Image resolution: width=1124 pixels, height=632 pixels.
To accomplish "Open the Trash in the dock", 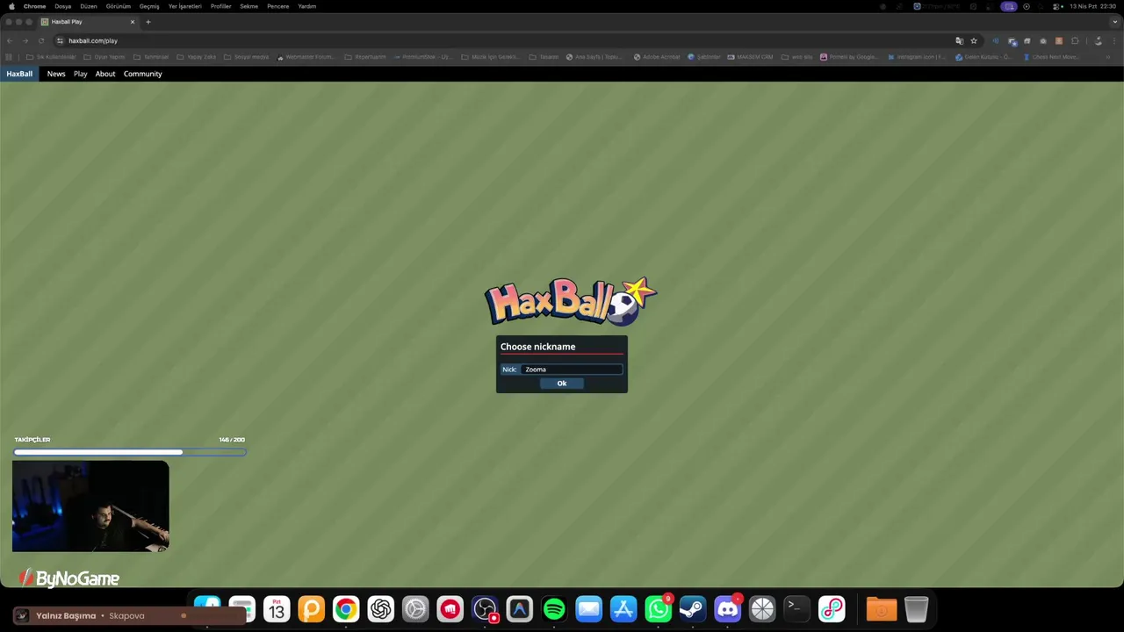I will click(916, 609).
